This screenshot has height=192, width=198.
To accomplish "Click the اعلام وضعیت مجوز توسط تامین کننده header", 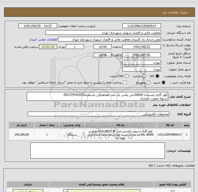I will click(102, 184).
